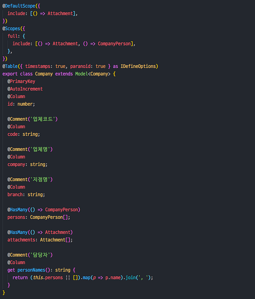Click the '.map' call in return line
255x299 pixels.
(x=85, y=278)
